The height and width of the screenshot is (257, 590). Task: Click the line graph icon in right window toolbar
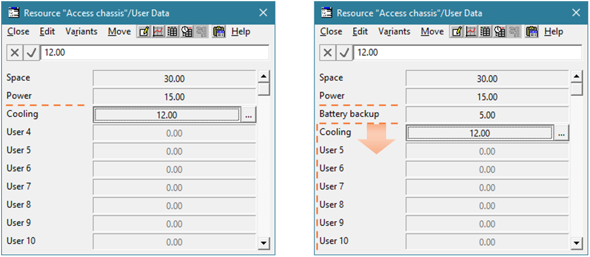pos(470,32)
